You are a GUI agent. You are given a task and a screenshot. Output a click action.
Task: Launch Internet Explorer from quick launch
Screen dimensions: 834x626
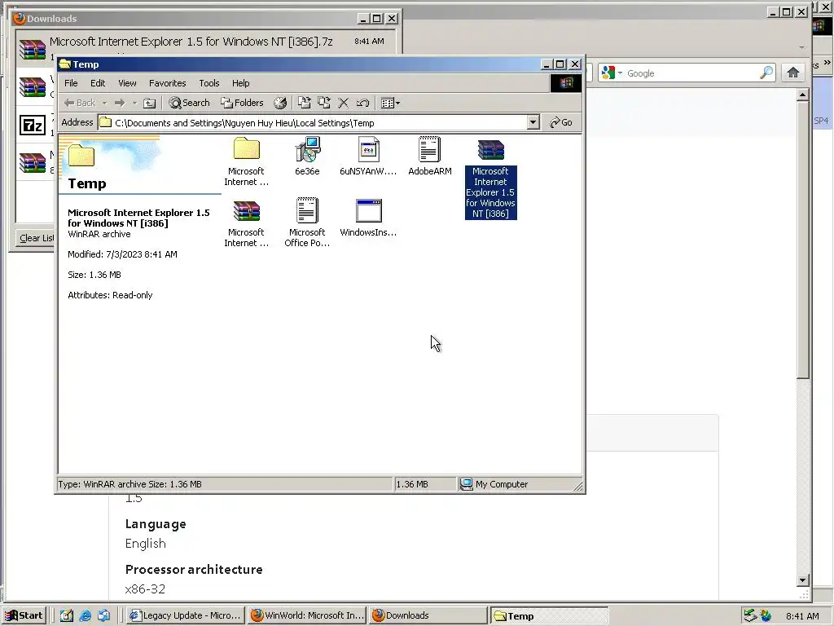pos(85,615)
